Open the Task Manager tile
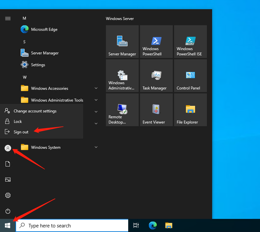 coord(156,76)
